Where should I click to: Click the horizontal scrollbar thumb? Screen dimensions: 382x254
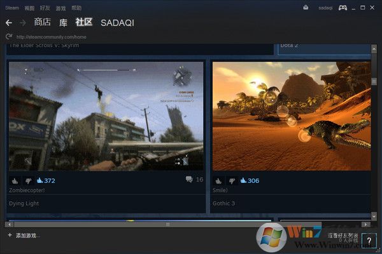point(167,224)
